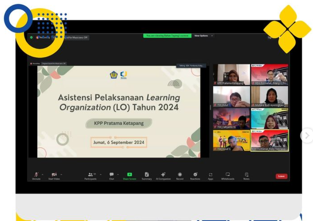Open the Chat panel
The height and width of the screenshot is (221, 313).
click(112, 176)
